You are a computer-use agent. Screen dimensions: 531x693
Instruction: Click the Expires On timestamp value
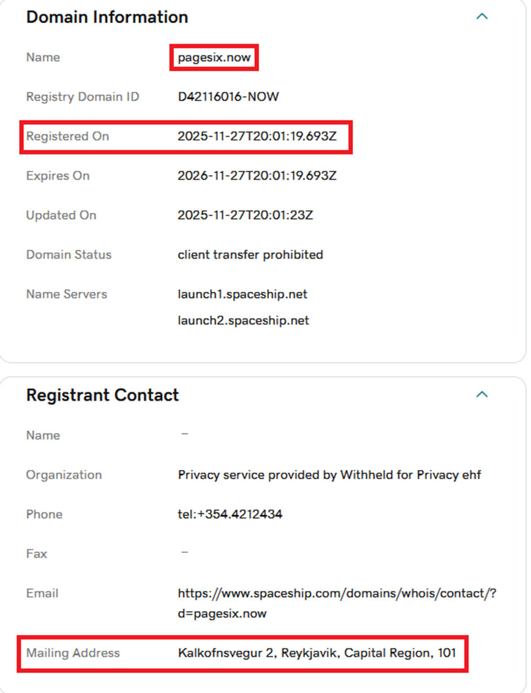[x=257, y=176]
